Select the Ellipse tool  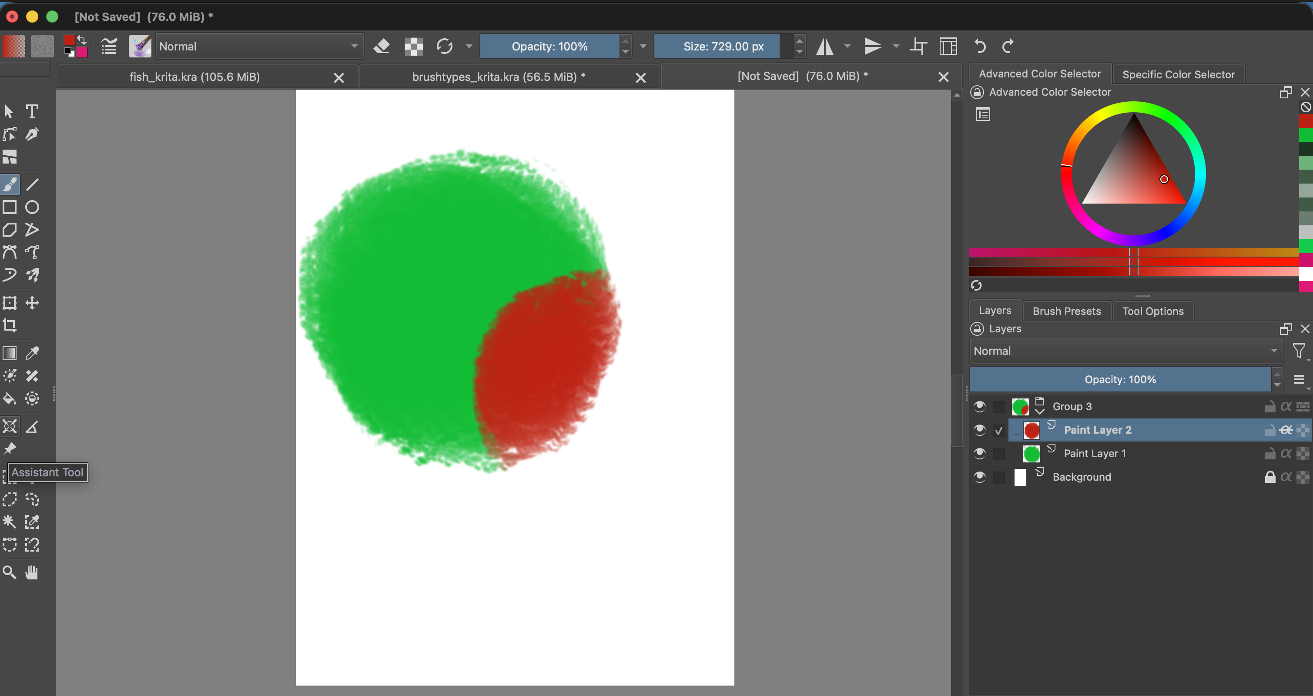(x=32, y=207)
